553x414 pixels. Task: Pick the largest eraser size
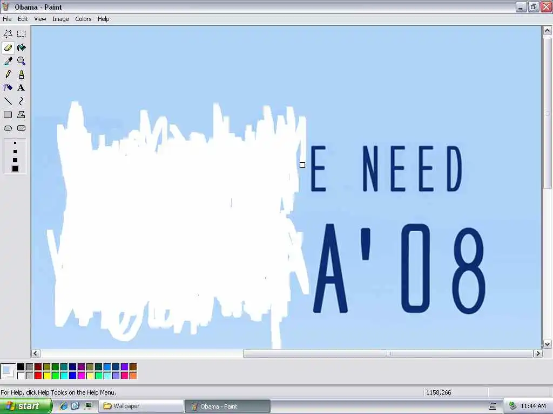(x=15, y=169)
